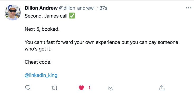194x95 pixels.
Task: Click the word "experience" in the tweet
Action: coord(108,42)
